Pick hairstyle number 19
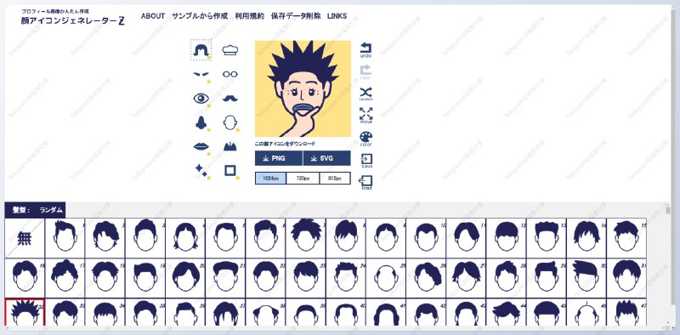Screen dimensions: 680x335 145,278
